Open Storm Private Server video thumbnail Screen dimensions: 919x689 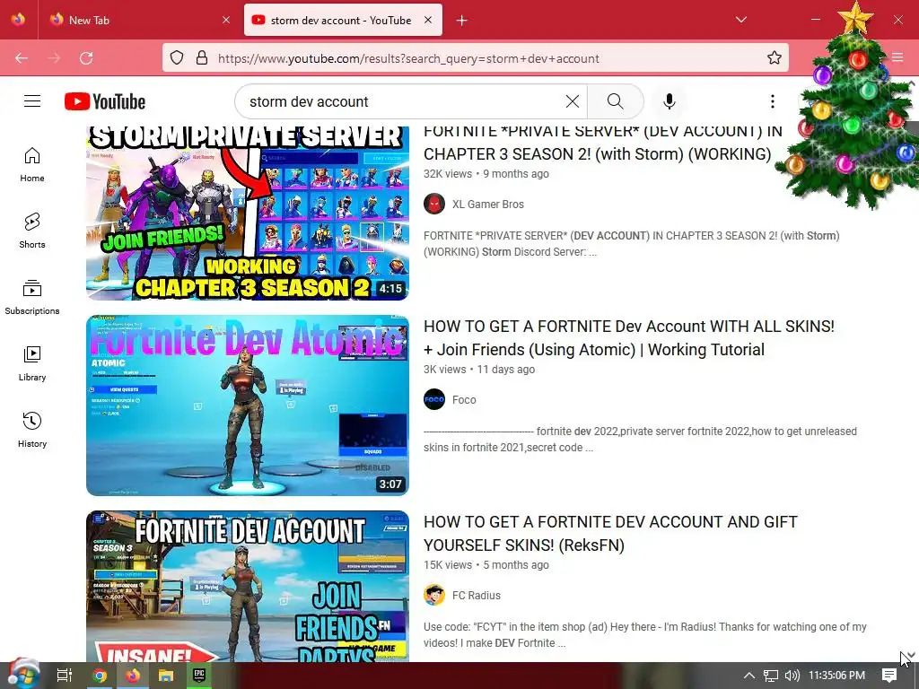click(x=248, y=214)
